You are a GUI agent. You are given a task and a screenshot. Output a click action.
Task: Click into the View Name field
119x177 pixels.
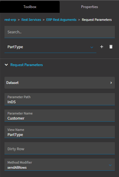pos(60,132)
